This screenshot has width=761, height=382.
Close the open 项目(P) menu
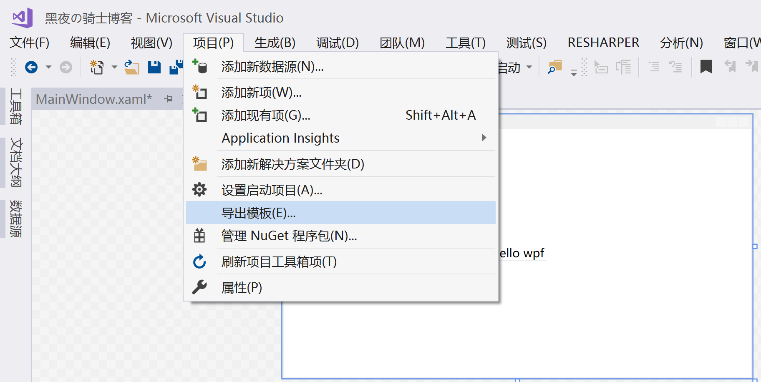213,43
